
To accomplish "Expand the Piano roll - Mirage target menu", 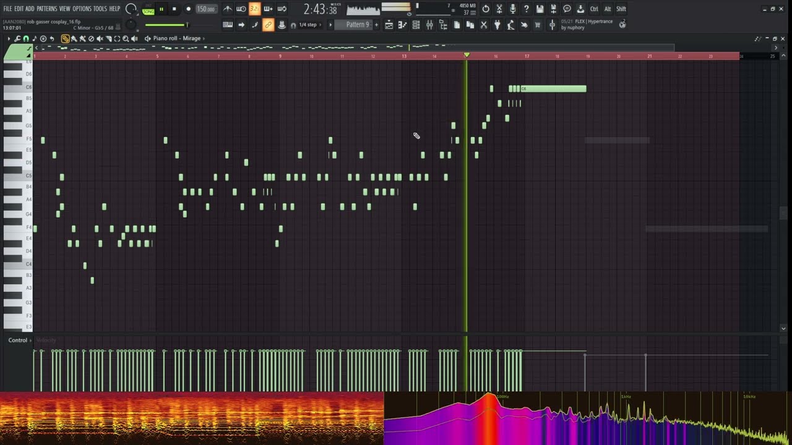I will 177,38.
